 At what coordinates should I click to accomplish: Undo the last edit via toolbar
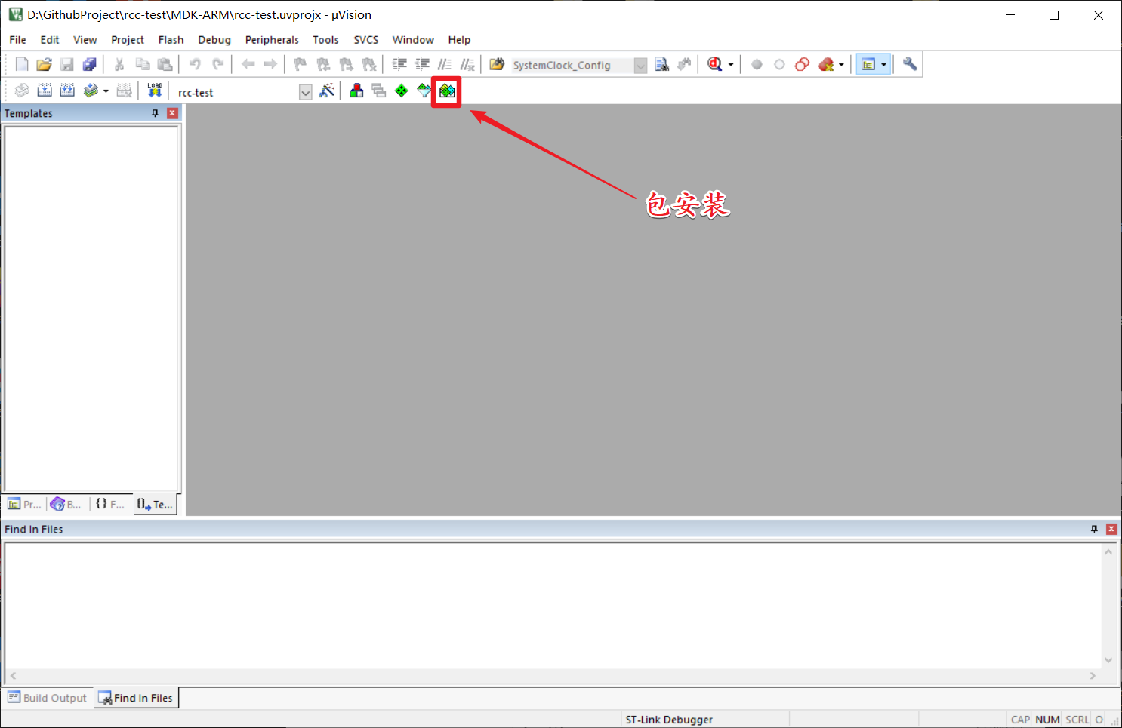195,65
